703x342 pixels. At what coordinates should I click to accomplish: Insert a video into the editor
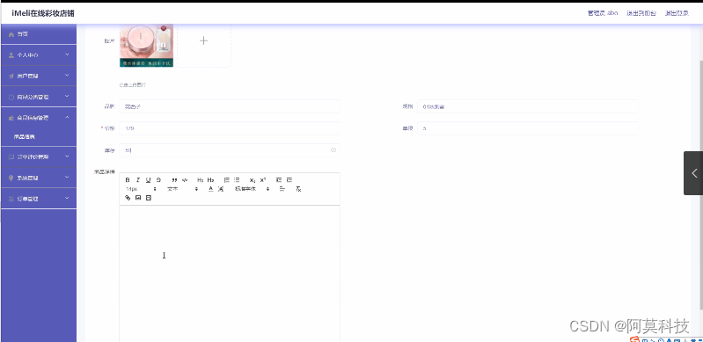click(149, 198)
